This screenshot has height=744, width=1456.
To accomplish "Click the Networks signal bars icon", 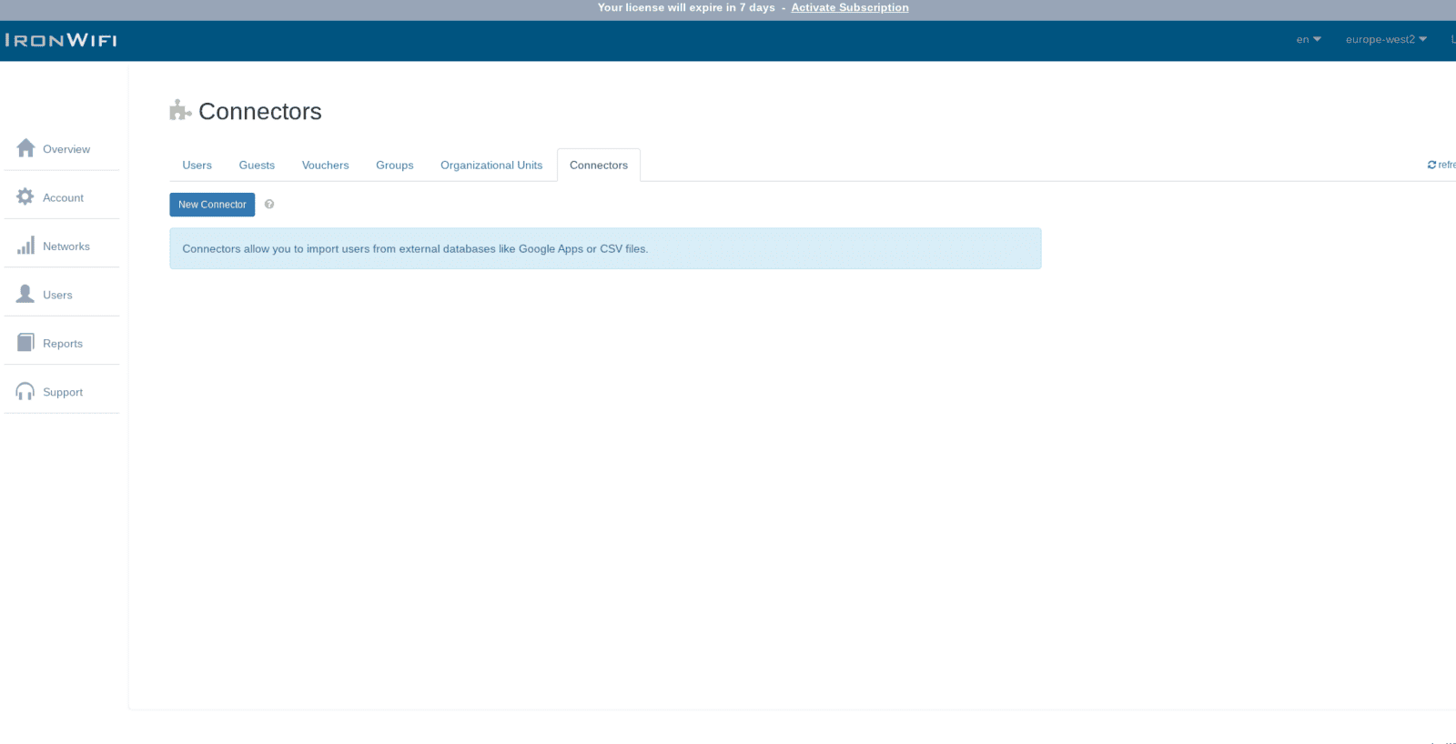I will pyautogui.click(x=25, y=246).
